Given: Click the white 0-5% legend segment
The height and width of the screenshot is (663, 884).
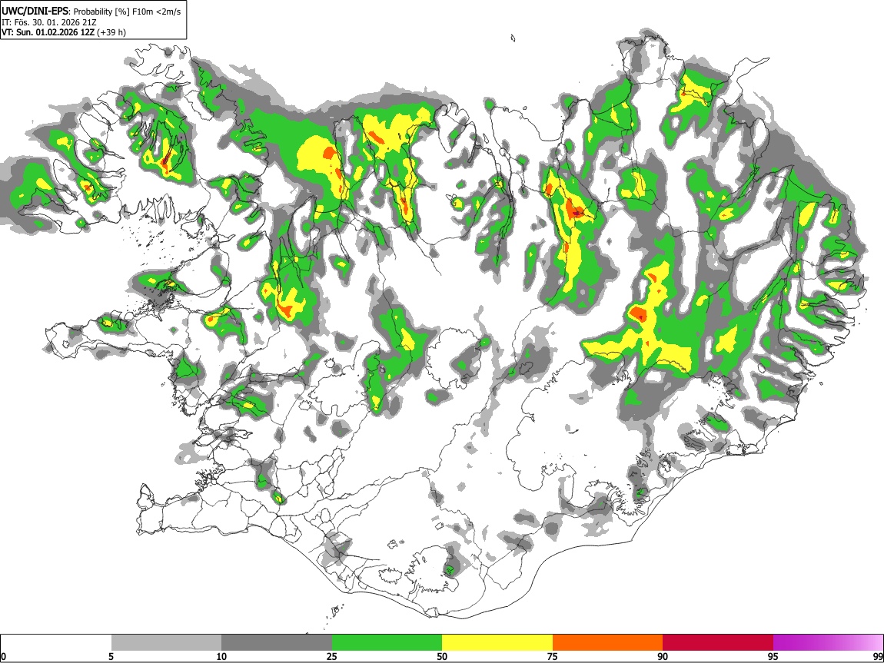Looking at the screenshot, I should [x=56, y=643].
